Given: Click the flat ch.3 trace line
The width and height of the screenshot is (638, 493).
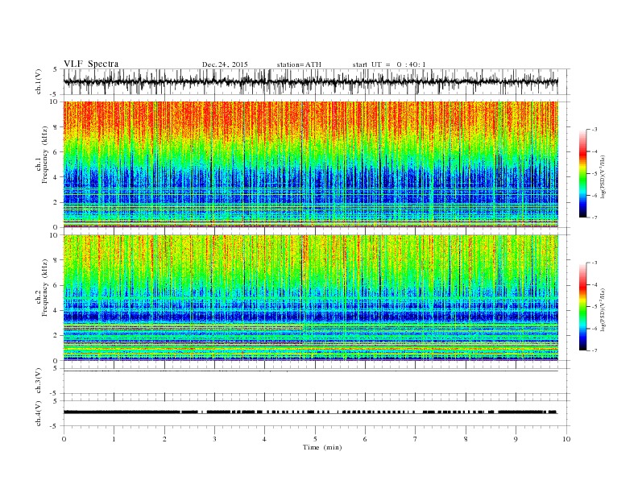Looking at the screenshot, I should pyautogui.click(x=310, y=371).
